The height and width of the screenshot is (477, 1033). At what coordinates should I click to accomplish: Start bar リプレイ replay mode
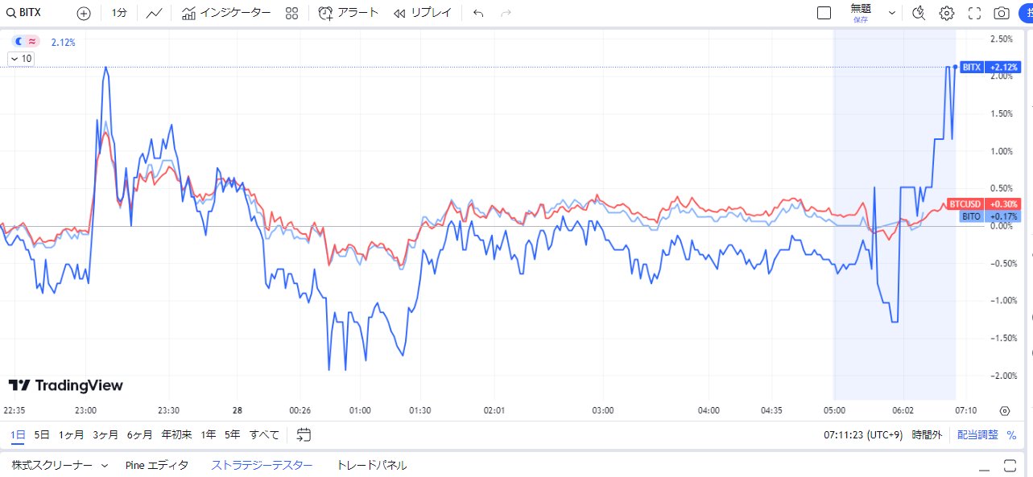pos(422,13)
